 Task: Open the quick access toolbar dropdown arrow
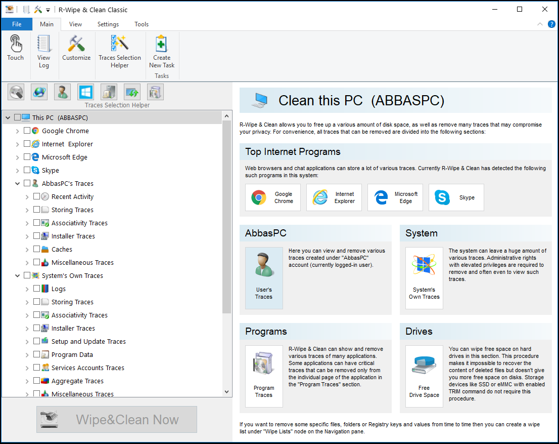[x=48, y=10]
